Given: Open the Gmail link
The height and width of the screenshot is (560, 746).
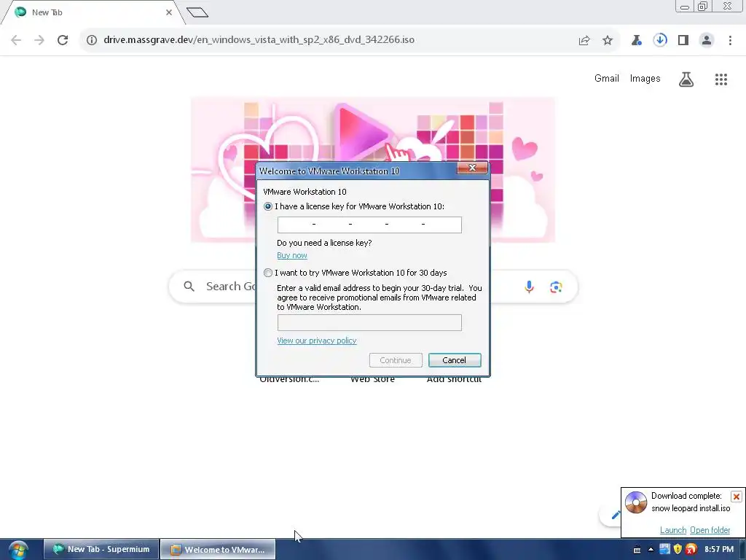Looking at the screenshot, I should point(607,79).
